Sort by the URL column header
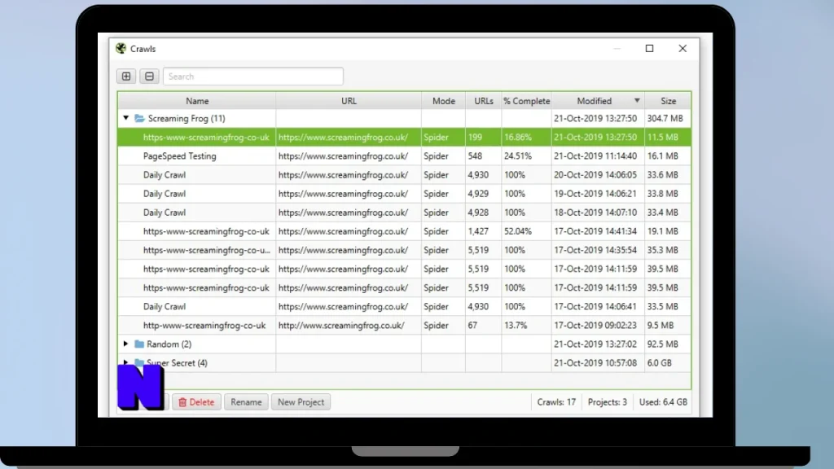 349,100
